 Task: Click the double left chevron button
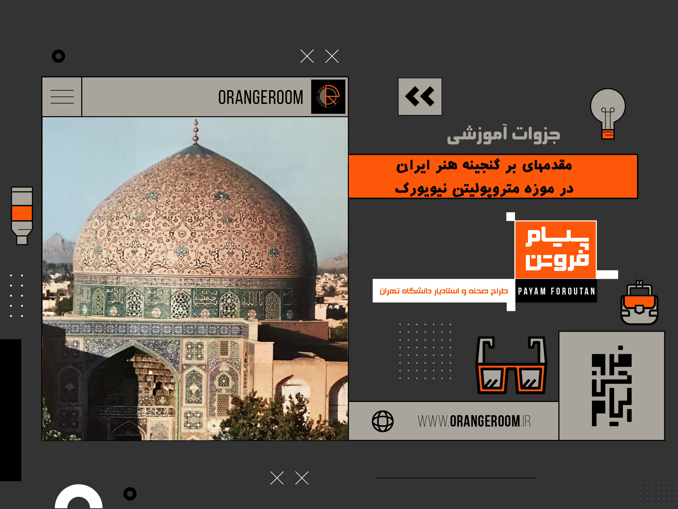point(420,97)
